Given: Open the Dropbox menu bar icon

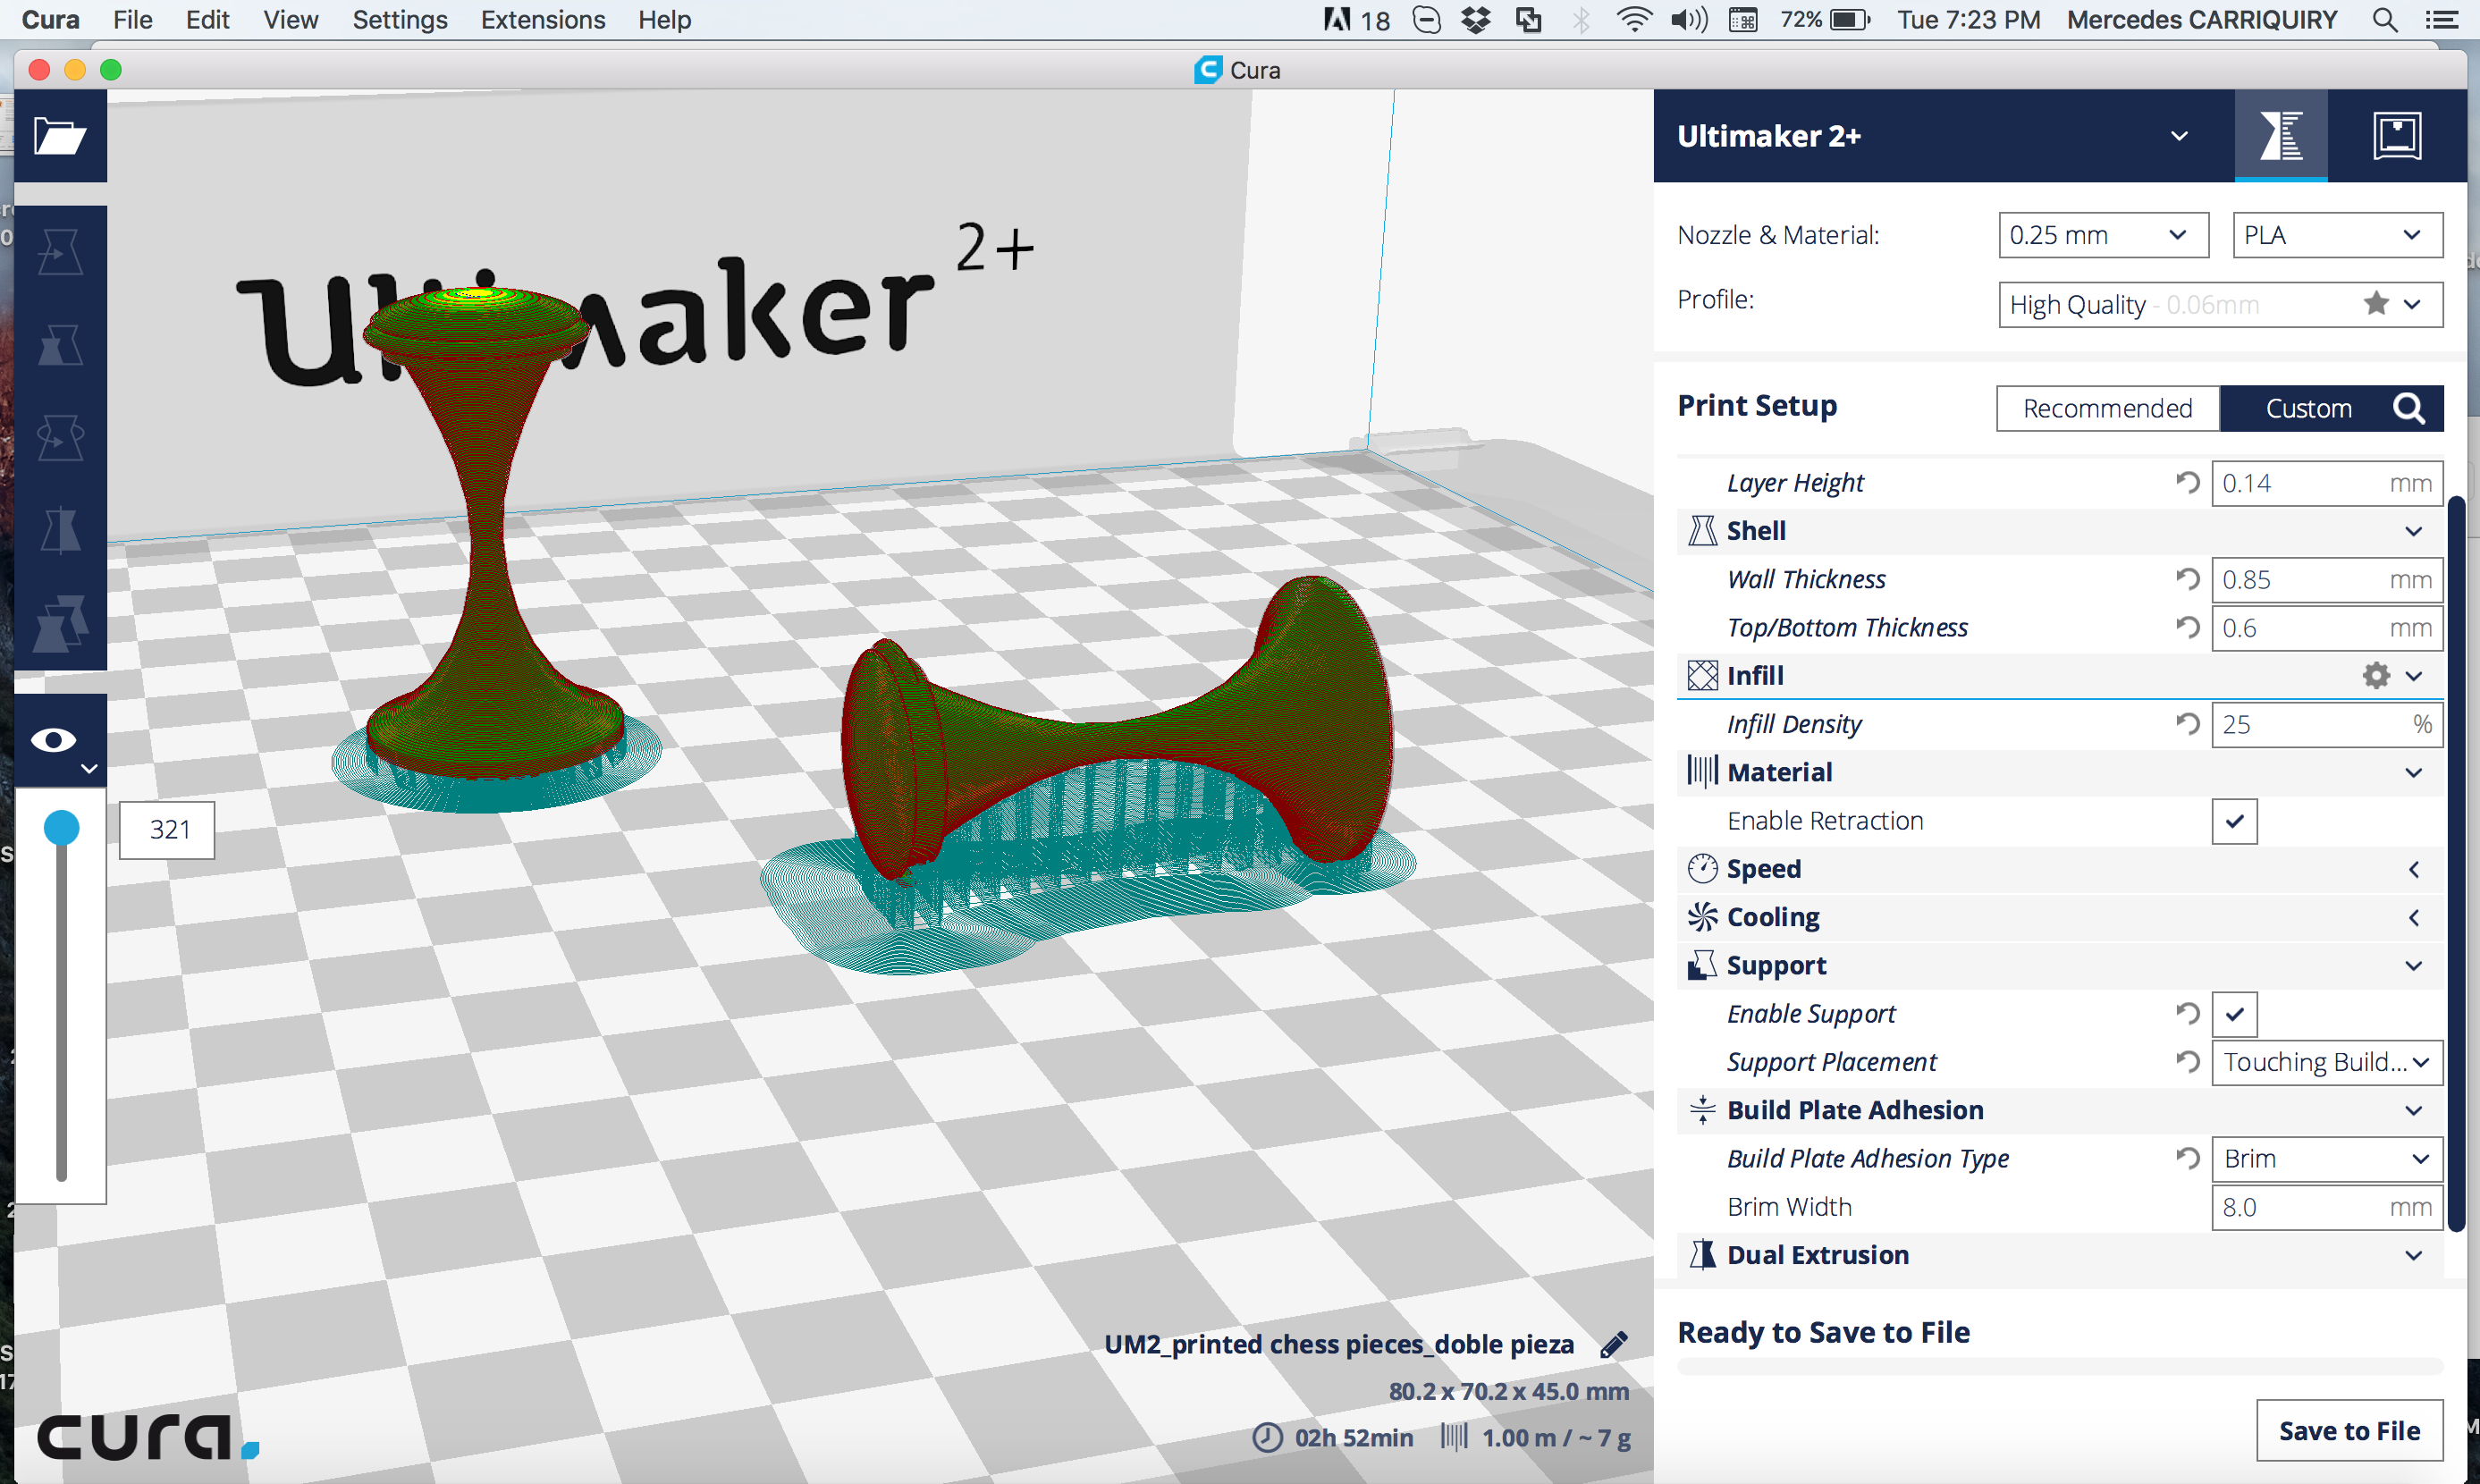Looking at the screenshot, I should [x=1476, y=20].
